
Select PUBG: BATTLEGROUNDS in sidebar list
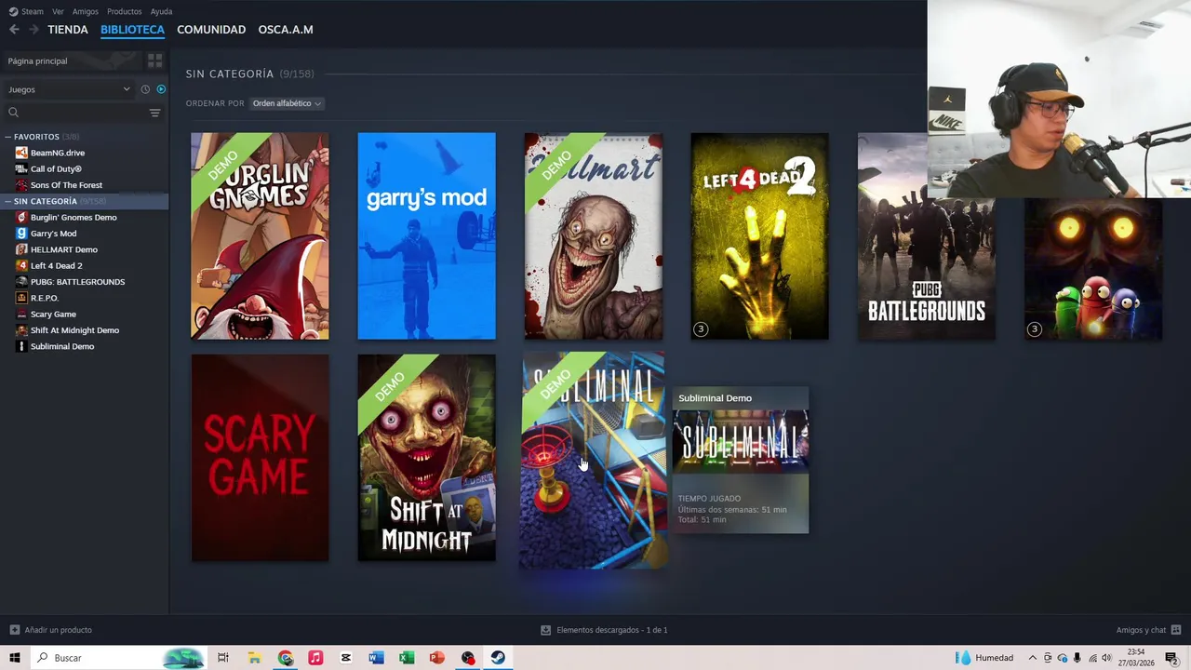click(77, 282)
